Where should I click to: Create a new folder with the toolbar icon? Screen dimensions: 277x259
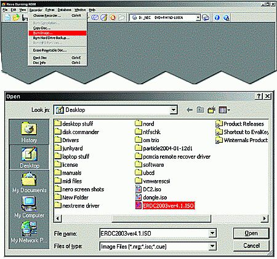coord(212,110)
